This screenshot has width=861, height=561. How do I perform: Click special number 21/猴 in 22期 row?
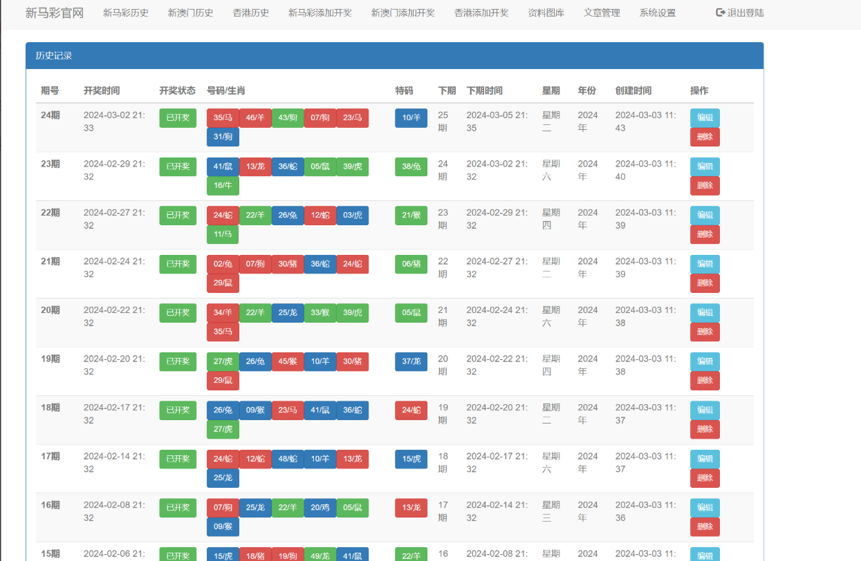pos(411,216)
